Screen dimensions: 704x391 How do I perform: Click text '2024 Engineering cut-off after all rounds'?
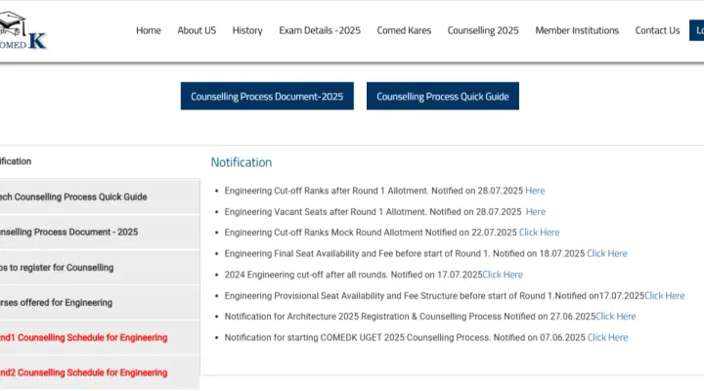click(306, 275)
